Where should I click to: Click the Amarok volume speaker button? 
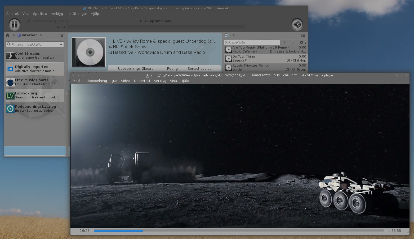coord(297,24)
